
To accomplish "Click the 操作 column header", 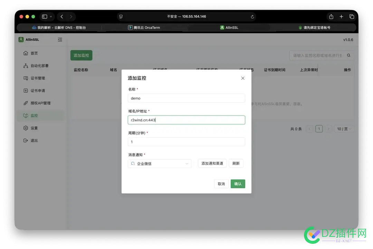I will tap(347, 70).
